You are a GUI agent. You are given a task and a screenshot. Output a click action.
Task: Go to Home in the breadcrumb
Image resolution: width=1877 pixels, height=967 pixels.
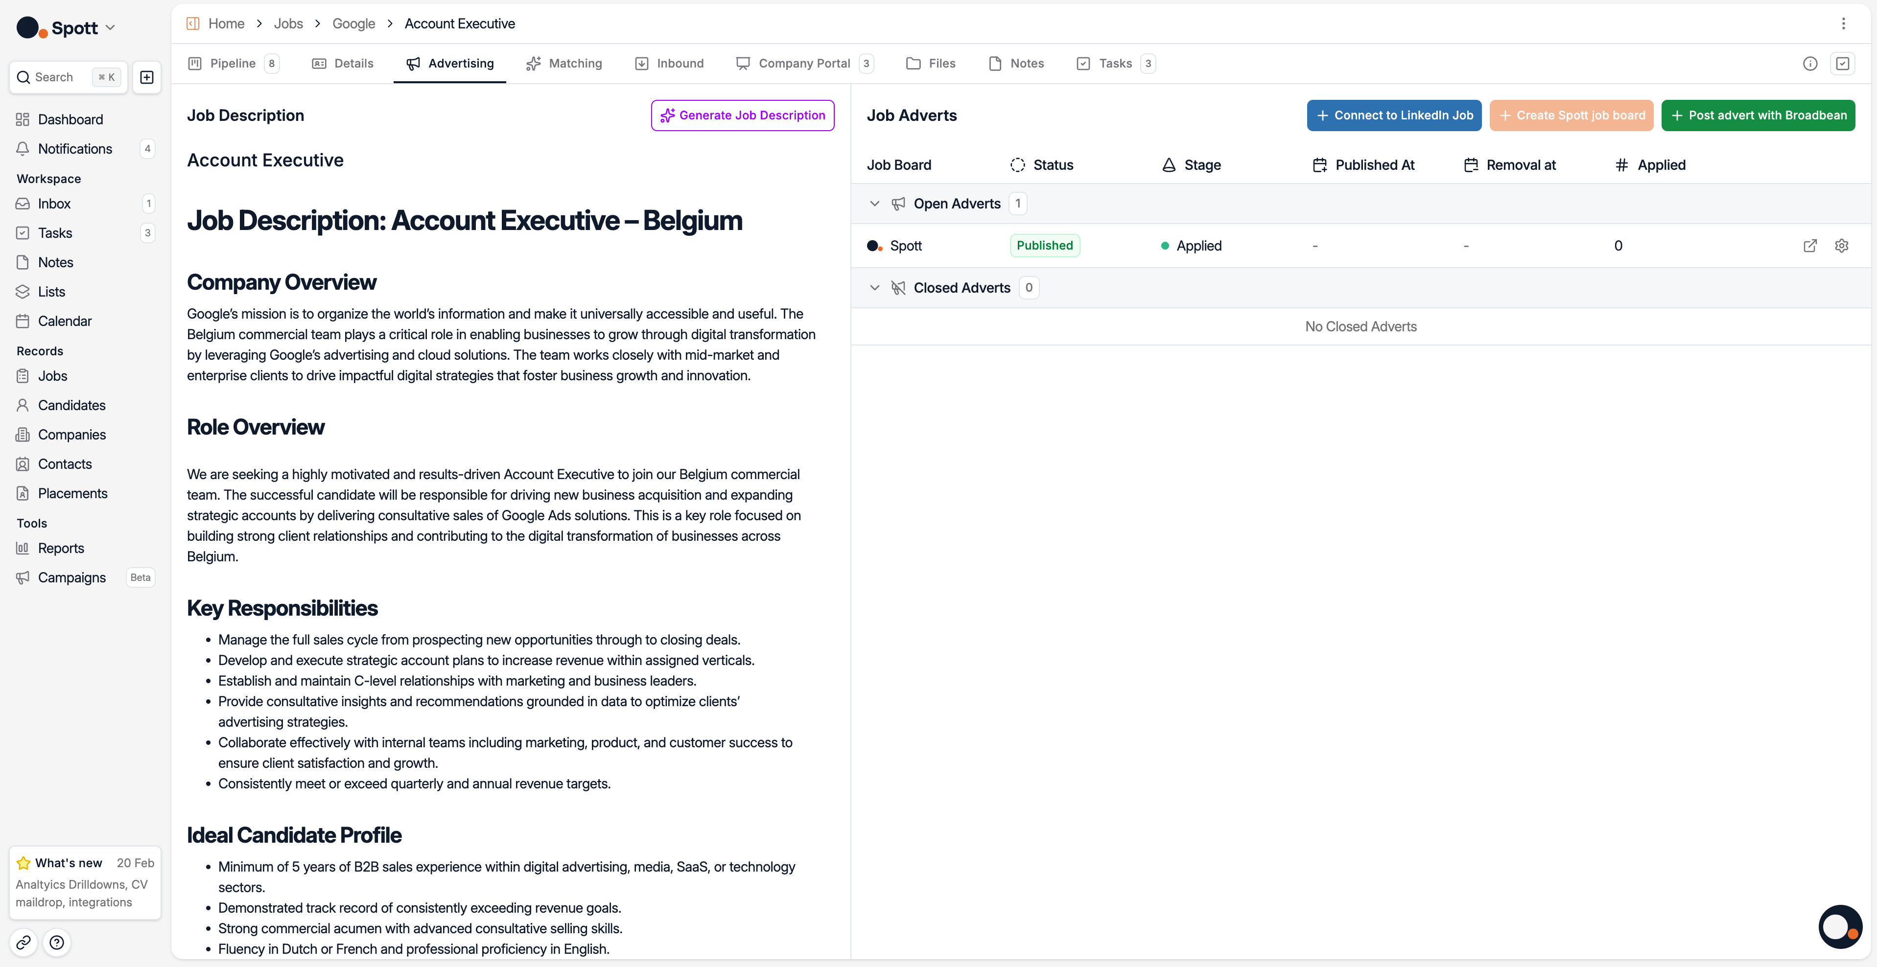click(227, 23)
